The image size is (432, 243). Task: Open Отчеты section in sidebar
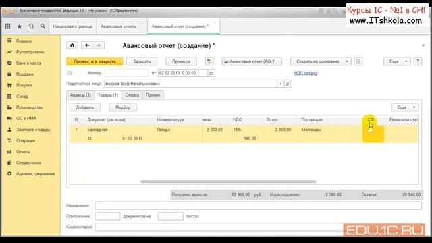pos(23,151)
